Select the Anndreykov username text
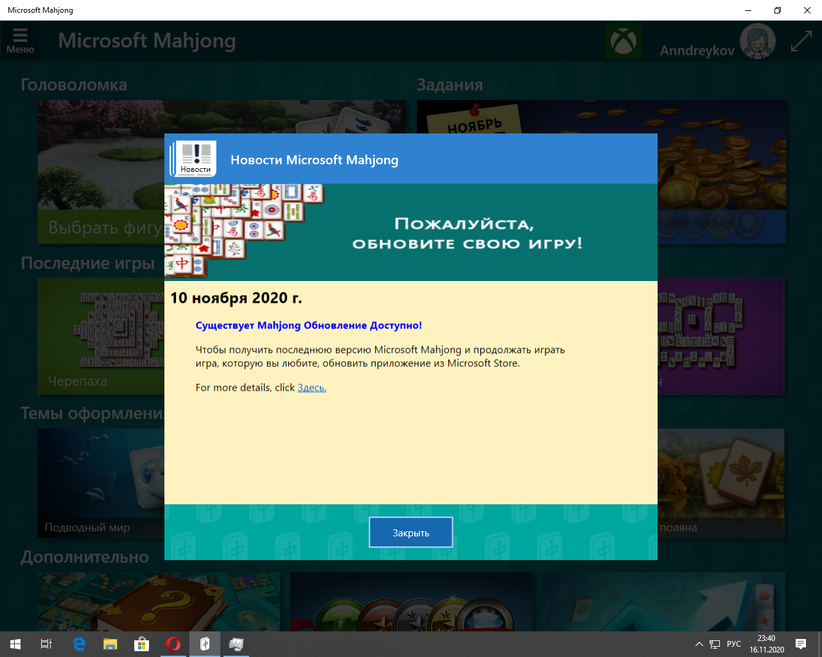 697,51
